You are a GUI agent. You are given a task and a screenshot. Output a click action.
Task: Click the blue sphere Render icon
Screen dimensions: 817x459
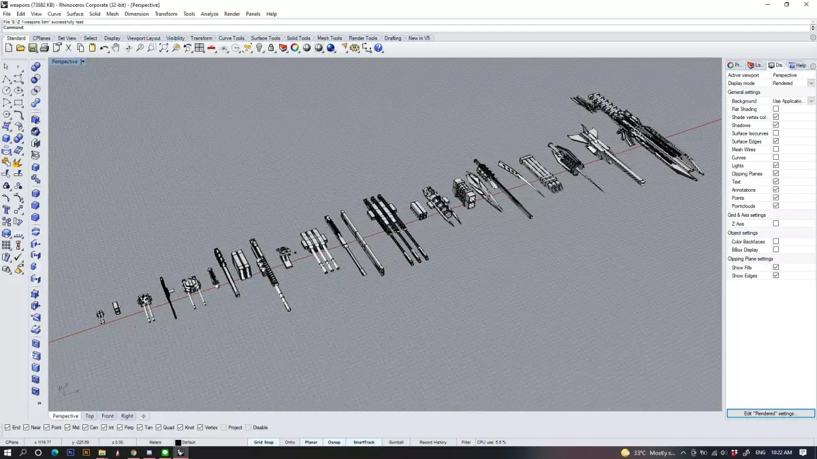click(x=331, y=48)
